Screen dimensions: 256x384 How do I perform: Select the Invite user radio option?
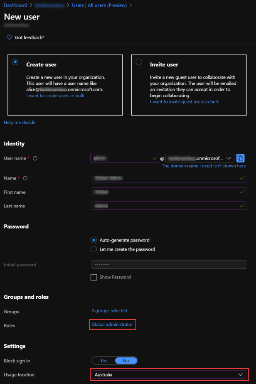(x=139, y=62)
